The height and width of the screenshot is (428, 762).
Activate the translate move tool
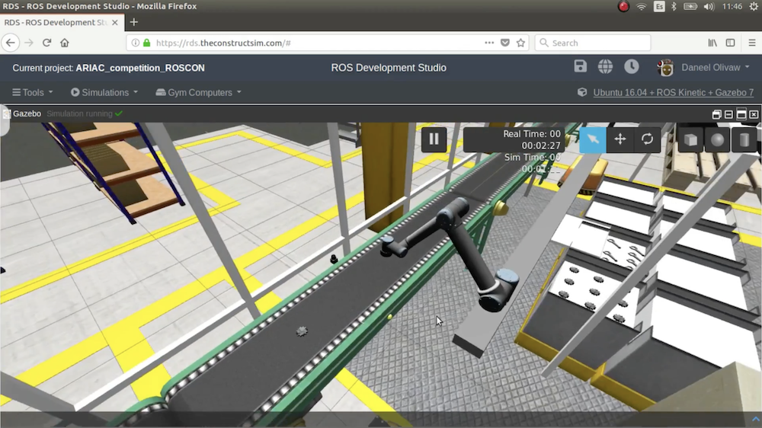pos(620,139)
